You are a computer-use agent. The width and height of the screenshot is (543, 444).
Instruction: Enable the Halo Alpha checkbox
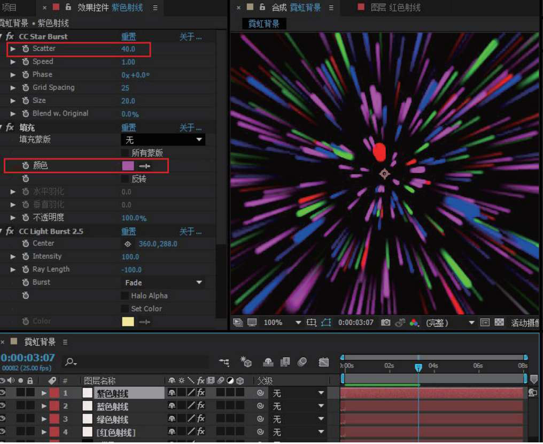(125, 296)
